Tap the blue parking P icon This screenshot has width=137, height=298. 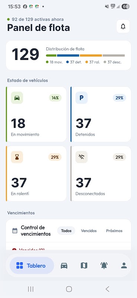[81, 98]
